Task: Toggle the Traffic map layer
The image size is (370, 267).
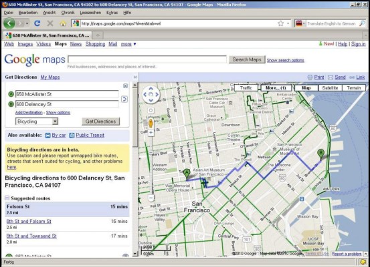Action: [x=246, y=88]
